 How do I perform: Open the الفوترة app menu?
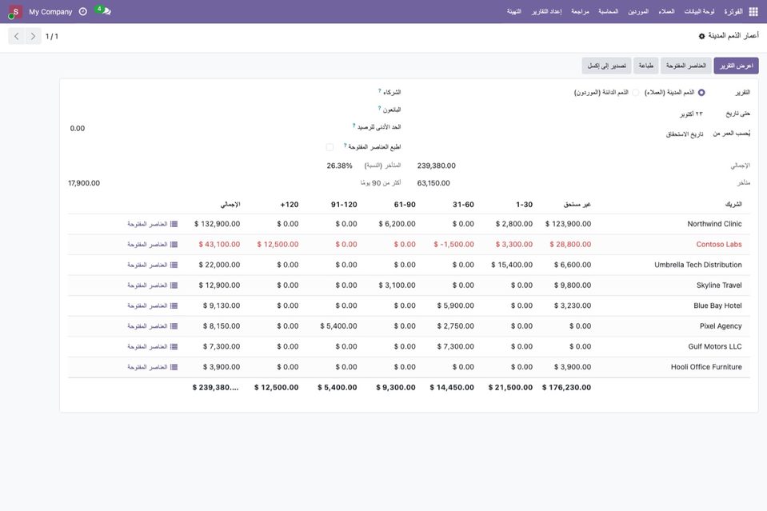tap(733, 12)
